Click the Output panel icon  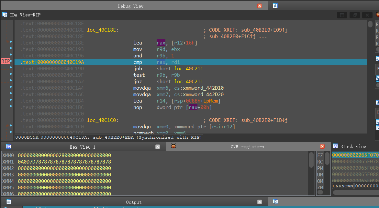click(x=8, y=202)
